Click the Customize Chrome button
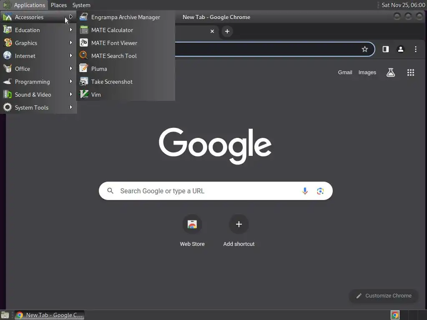 384,296
